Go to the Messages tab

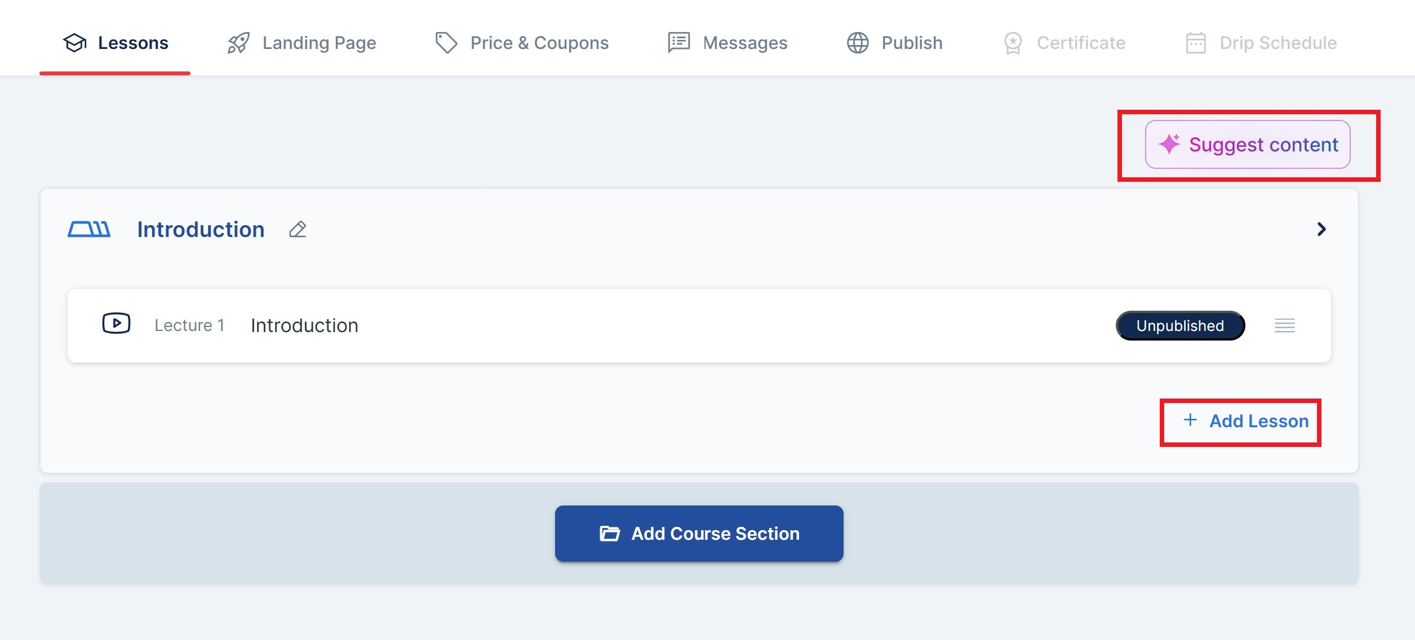[728, 43]
